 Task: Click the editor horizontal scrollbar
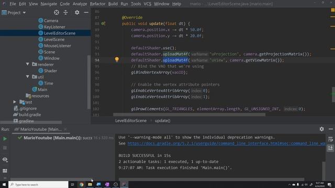(x=189, y=114)
